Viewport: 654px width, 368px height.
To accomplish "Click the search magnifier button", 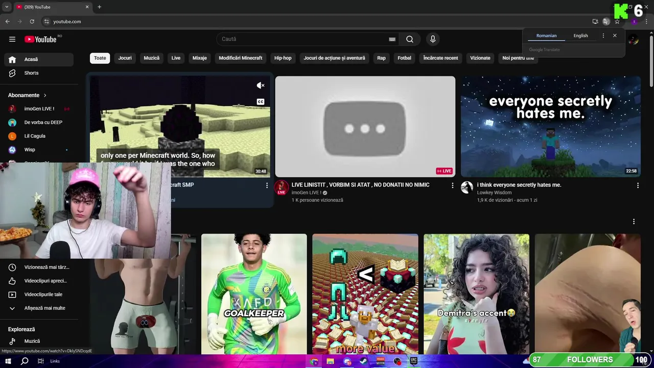I will pos(410,39).
